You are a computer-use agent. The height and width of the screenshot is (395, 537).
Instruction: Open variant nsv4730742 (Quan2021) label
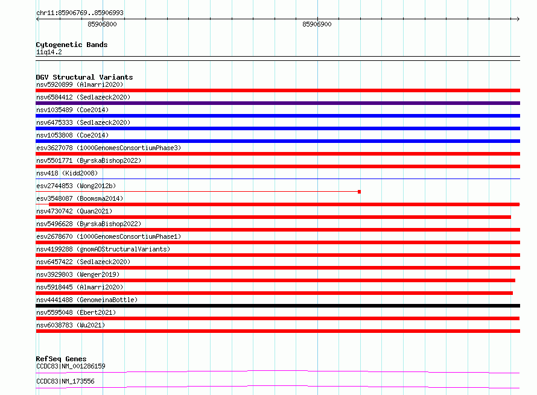[x=74, y=211]
